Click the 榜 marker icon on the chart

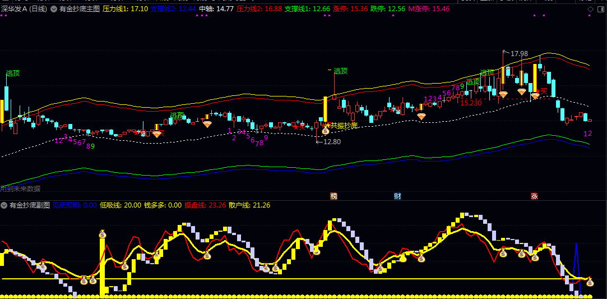(333, 196)
